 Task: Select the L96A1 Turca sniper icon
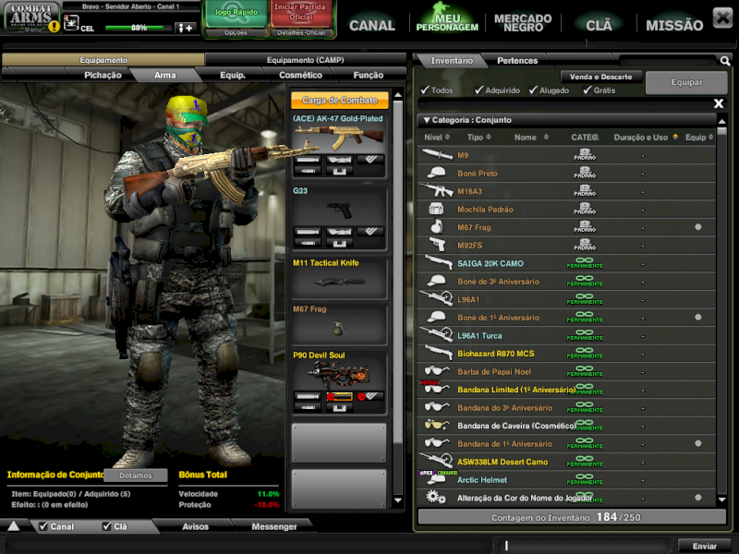click(x=436, y=335)
